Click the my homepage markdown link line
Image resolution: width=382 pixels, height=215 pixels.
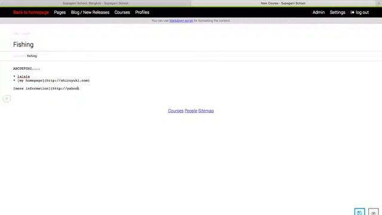click(53, 81)
